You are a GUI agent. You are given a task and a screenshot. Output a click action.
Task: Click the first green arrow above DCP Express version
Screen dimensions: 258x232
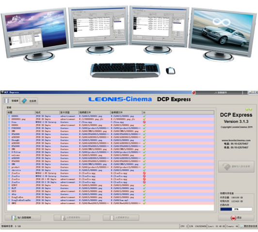pos(247,109)
